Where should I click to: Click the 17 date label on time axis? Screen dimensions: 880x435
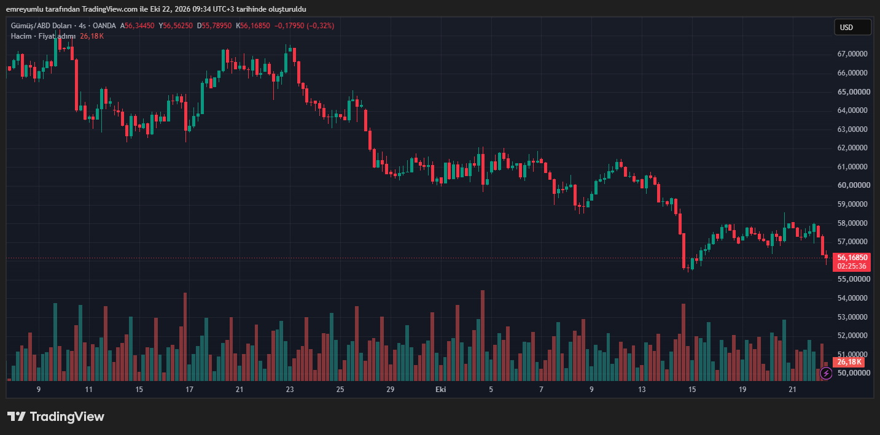190,390
